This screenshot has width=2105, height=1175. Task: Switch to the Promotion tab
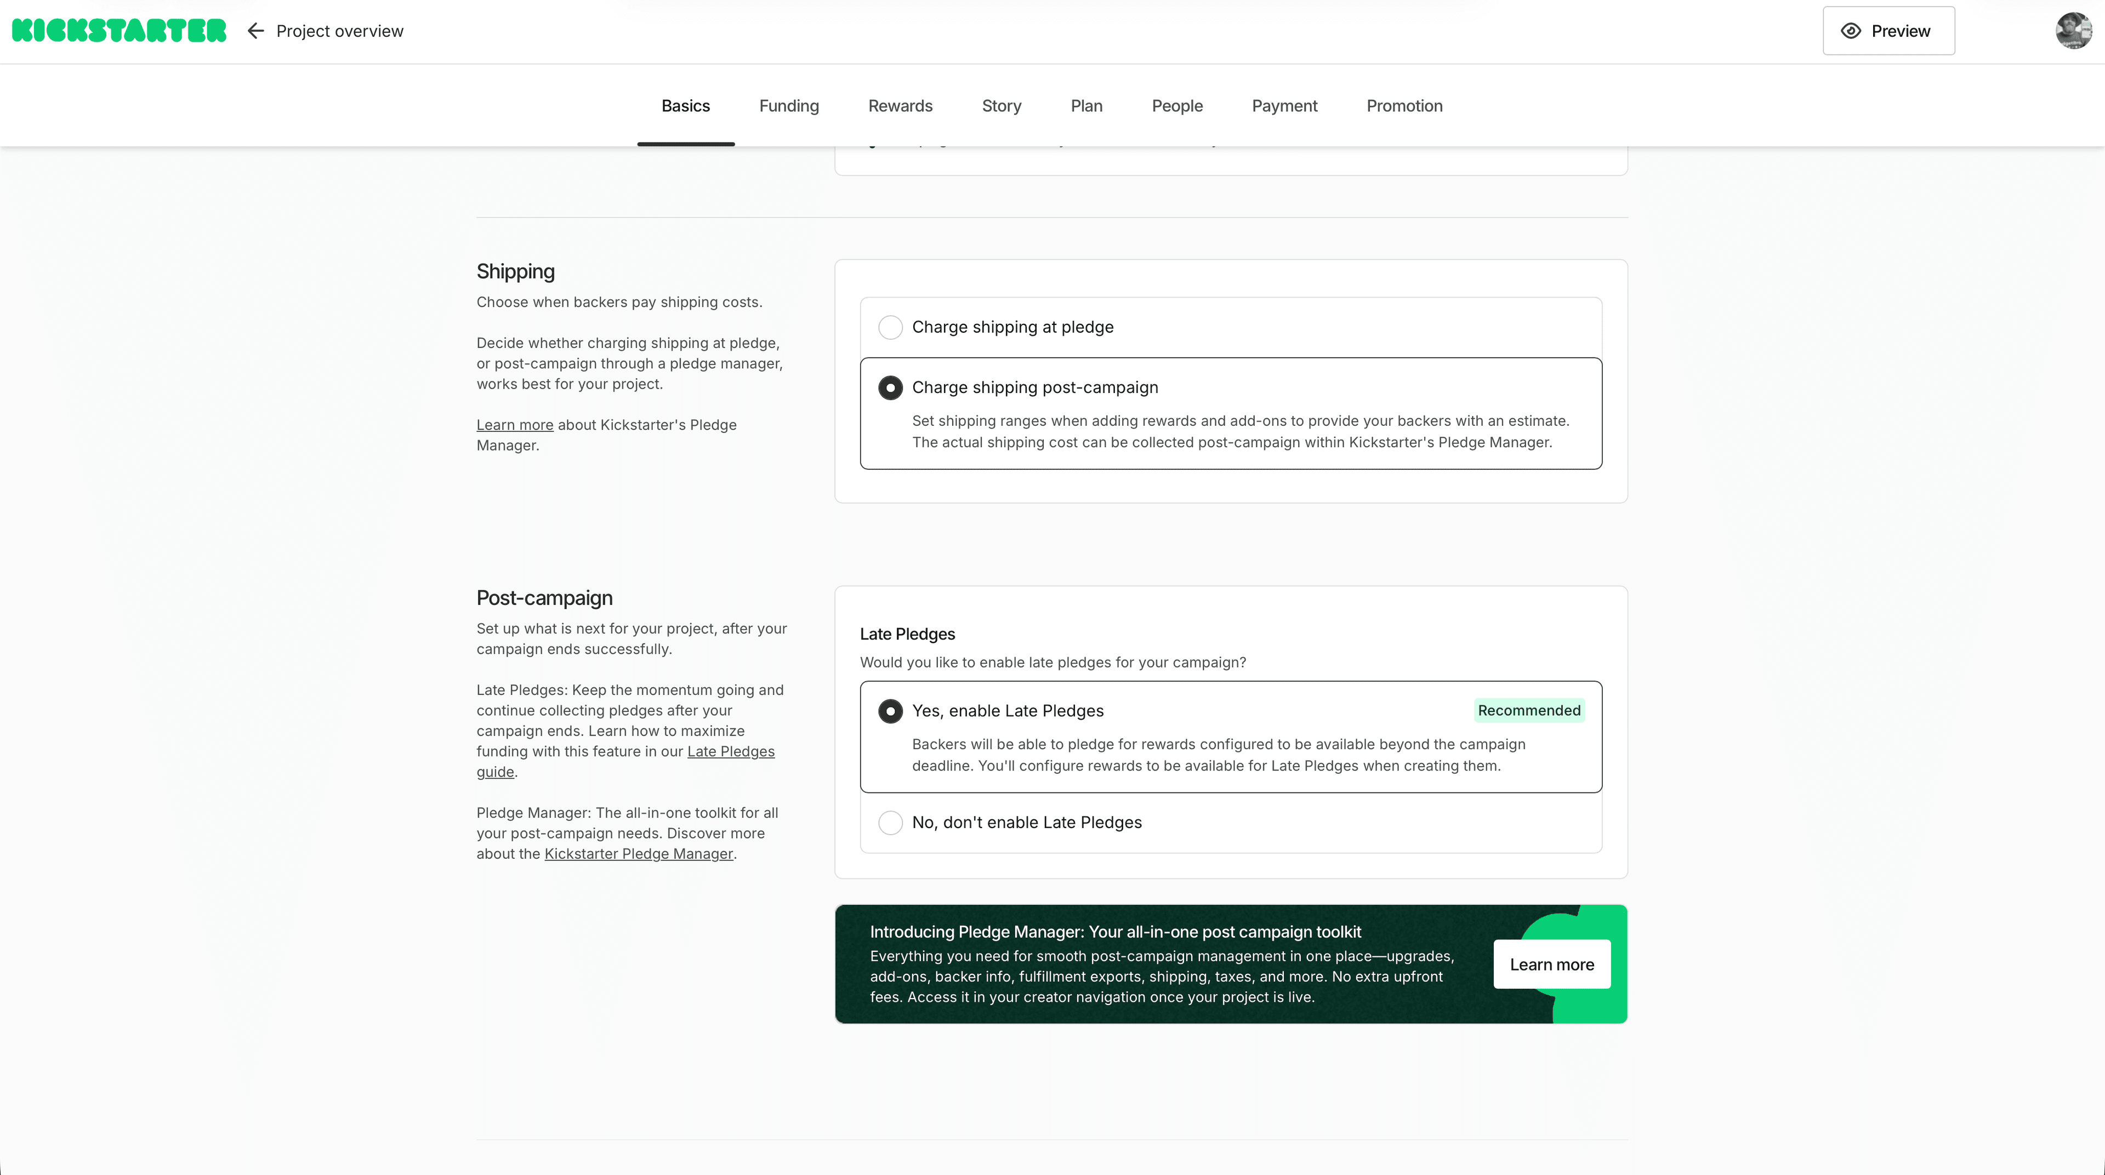point(1404,105)
